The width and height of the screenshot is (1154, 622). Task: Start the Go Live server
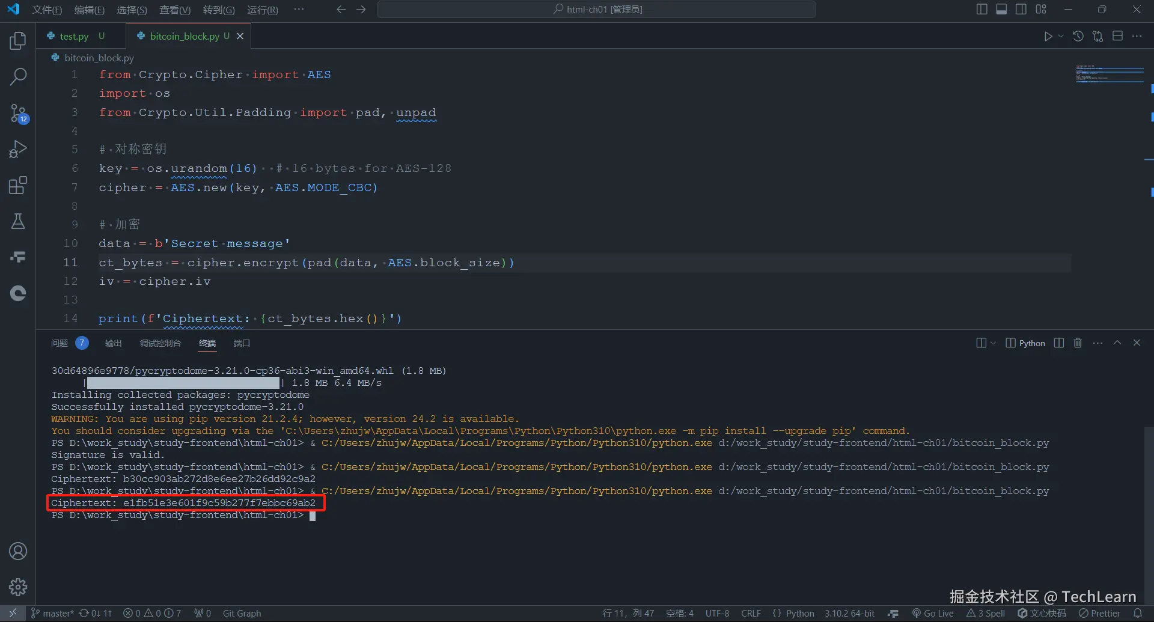(x=933, y=614)
